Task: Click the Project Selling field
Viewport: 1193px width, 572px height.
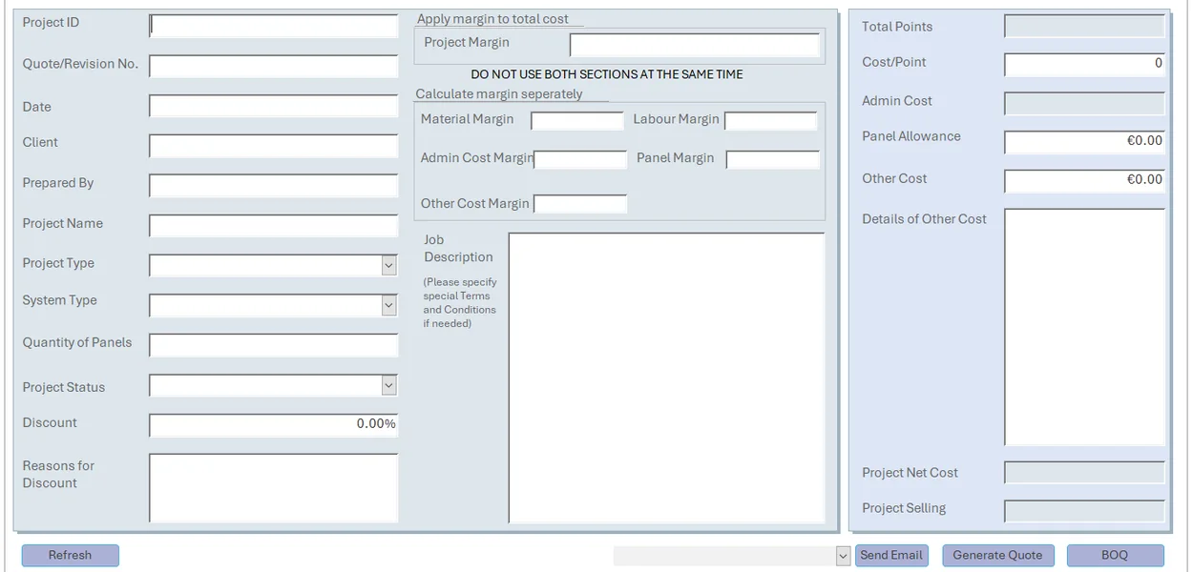Action: pos(1085,511)
